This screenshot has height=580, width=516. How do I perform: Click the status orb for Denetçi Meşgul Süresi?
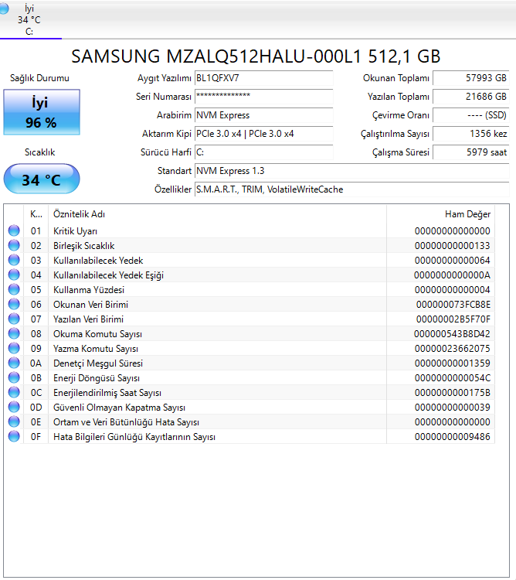[14, 363]
